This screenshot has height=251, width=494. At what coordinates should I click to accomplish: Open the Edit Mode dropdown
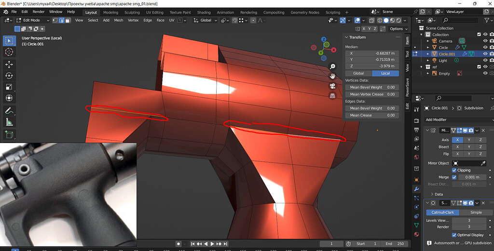click(33, 20)
